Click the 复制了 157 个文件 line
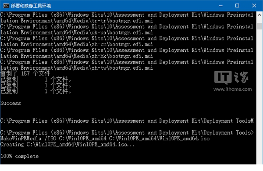This screenshot has width=263, height=171. [25, 74]
